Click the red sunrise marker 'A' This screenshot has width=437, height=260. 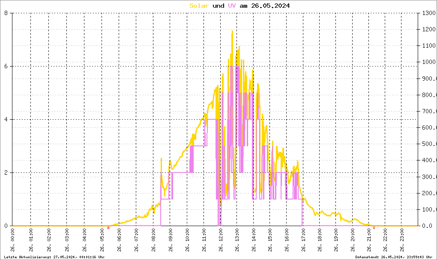(x=108, y=228)
